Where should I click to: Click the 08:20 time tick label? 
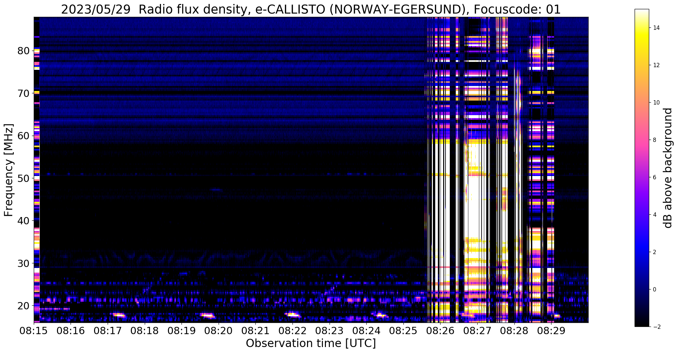pyautogui.click(x=219, y=331)
